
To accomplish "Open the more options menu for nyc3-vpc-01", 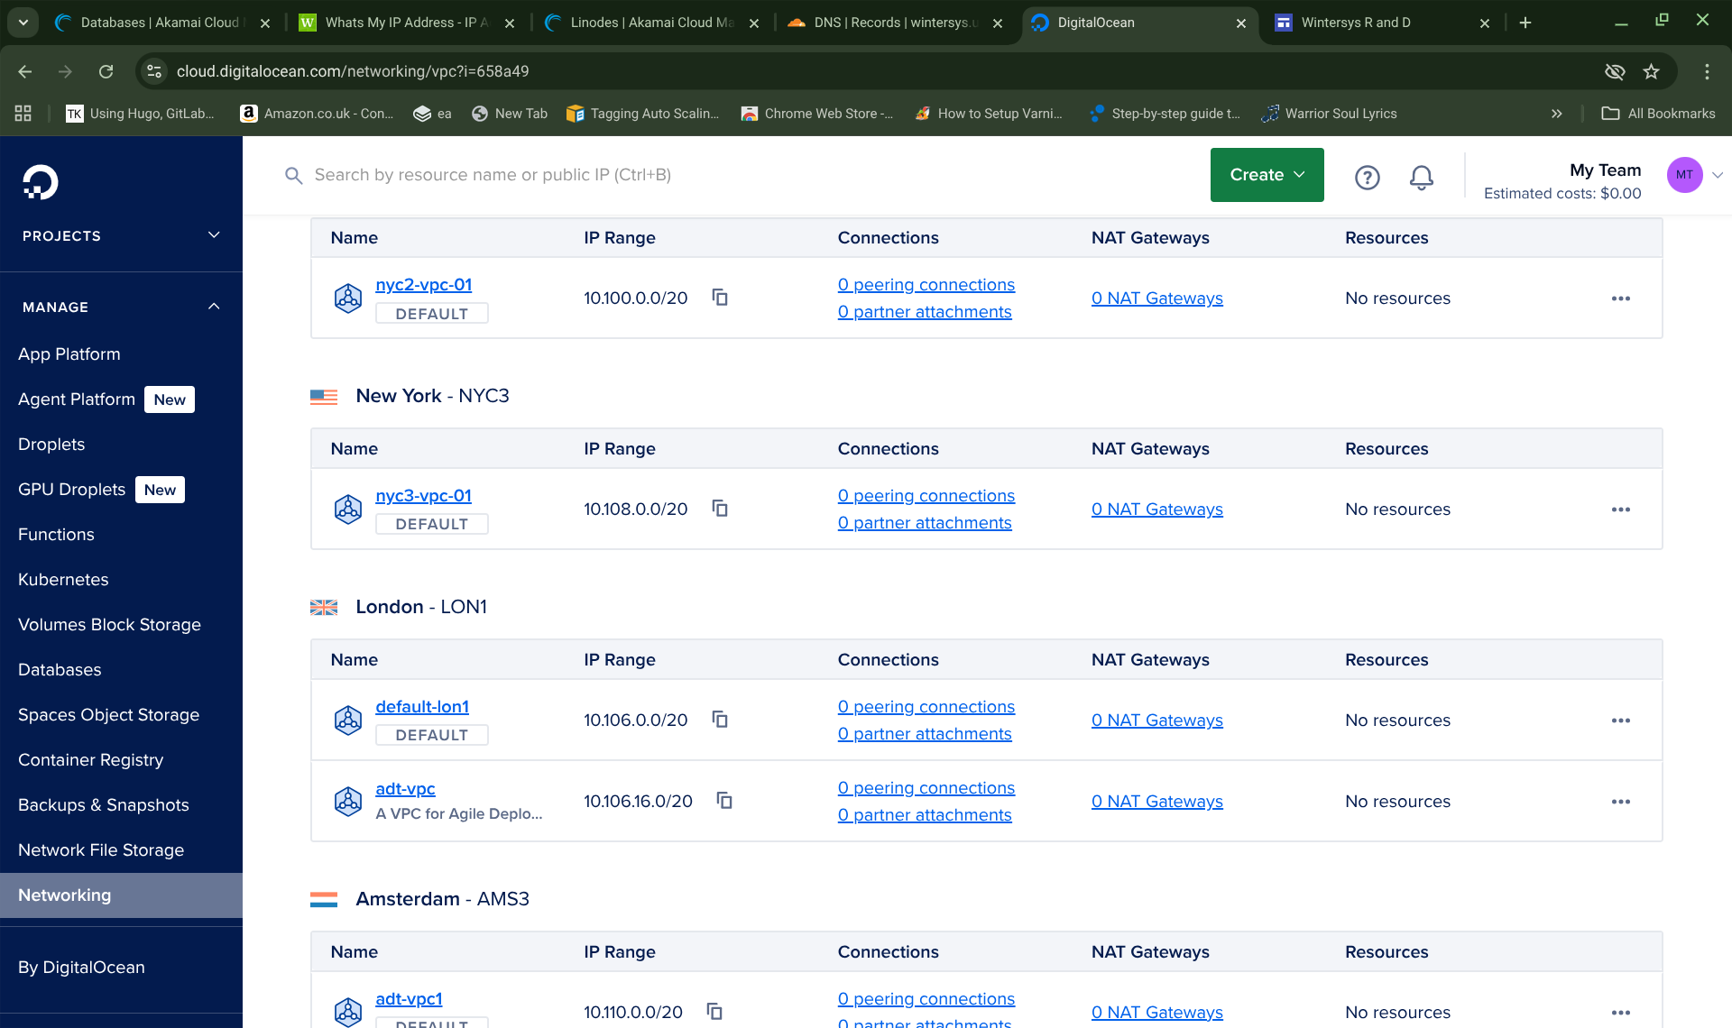I will click(x=1620, y=509).
